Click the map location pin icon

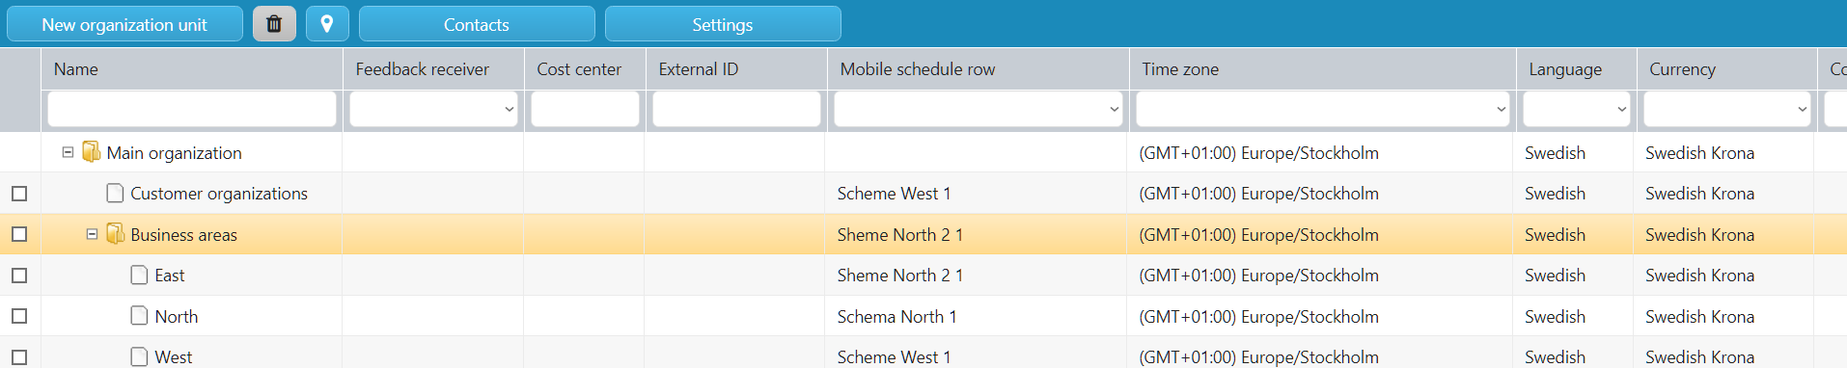click(x=327, y=24)
